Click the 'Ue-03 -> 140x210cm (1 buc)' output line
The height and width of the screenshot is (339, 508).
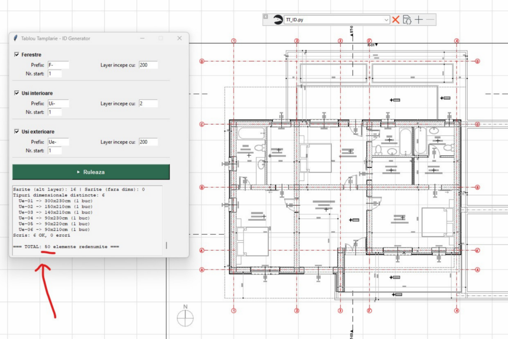click(x=56, y=212)
